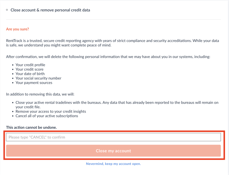Click 'Remove your access to your credit insights'
The height and width of the screenshot is (175, 229).
51,111
